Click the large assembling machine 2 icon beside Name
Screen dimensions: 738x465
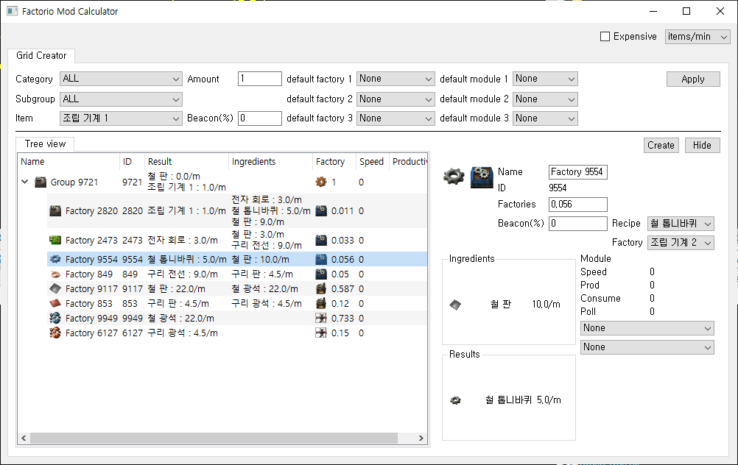482,177
